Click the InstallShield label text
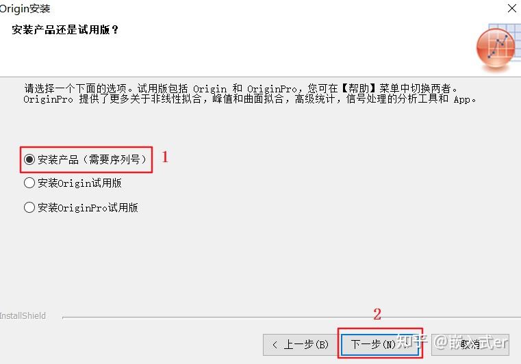 coord(23,316)
